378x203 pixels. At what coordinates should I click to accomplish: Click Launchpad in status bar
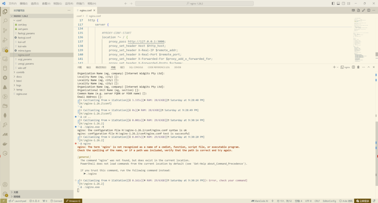point(17,201)
